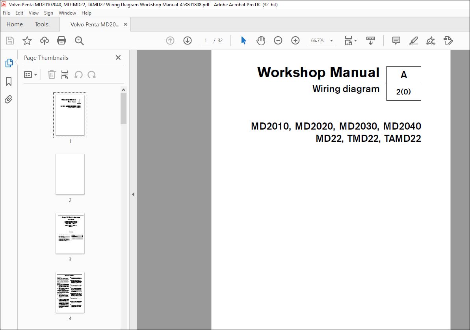Open the Window menu
470x330 pixels.
pyautogui.click(x=67, y=13)
